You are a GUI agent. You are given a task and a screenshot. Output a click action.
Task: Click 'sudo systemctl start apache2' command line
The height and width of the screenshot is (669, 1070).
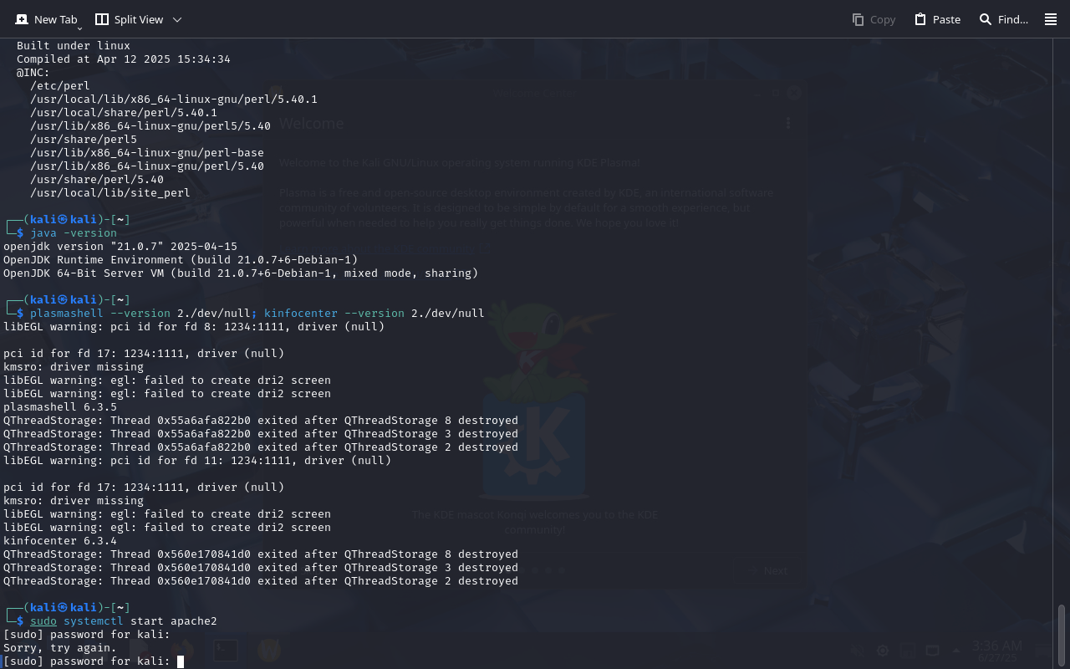124,620
